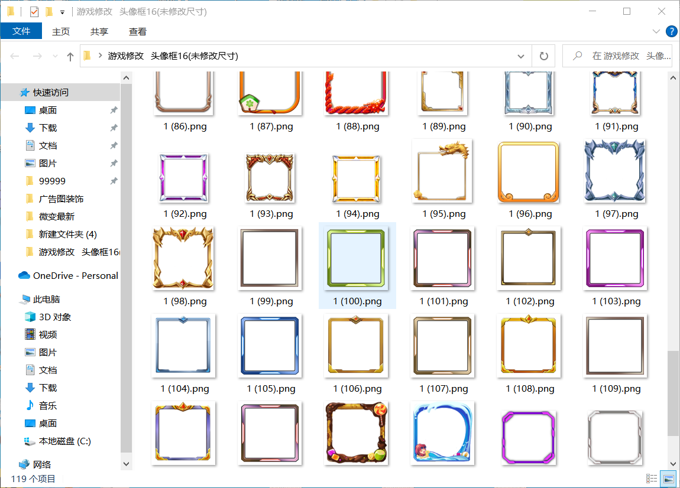This screenshot has width=680, height=488.
Task: Click navigation pane scrollbar up arrow
Action: click(x=126, y=78)
